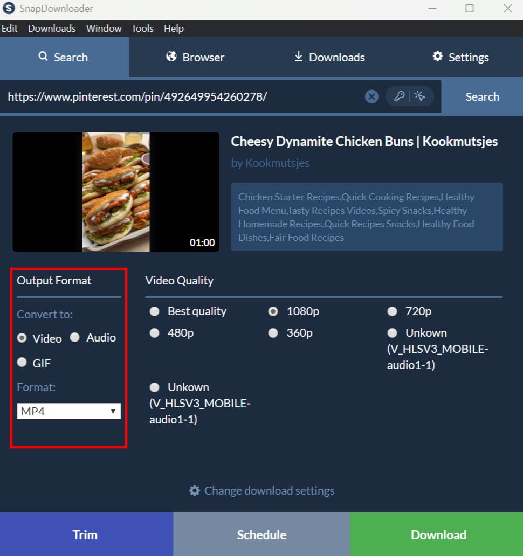This screenshot has height=556, width=523.
Task: Click the globe icon on Browser tab
Action: (171, 57)
